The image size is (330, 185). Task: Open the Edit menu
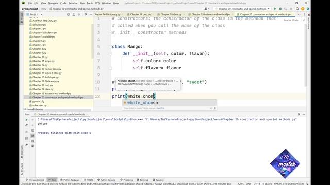(37, 3)
